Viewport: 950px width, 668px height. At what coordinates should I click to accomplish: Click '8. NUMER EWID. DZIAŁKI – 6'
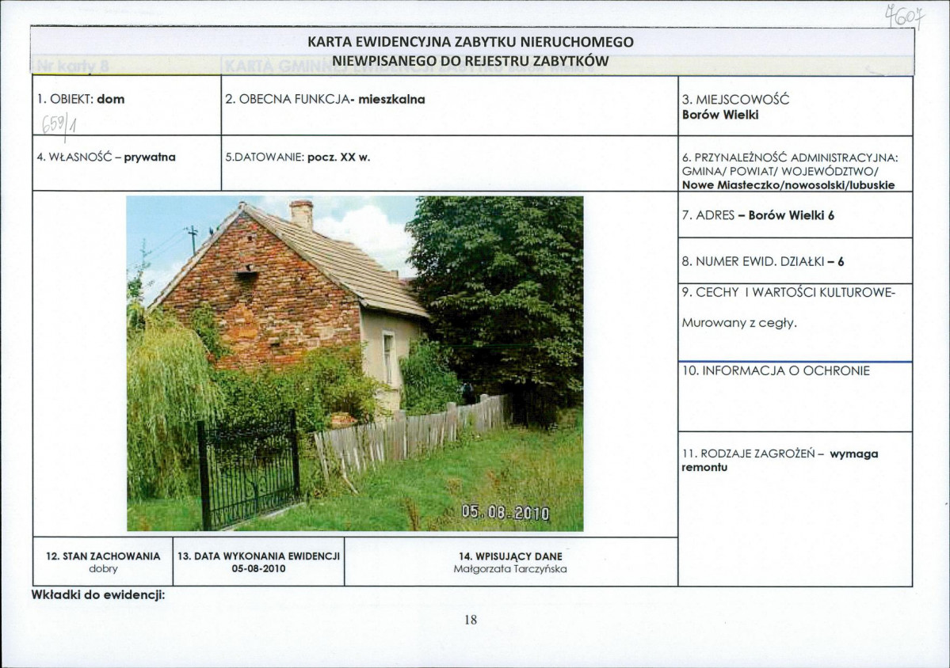coord(763,261)
